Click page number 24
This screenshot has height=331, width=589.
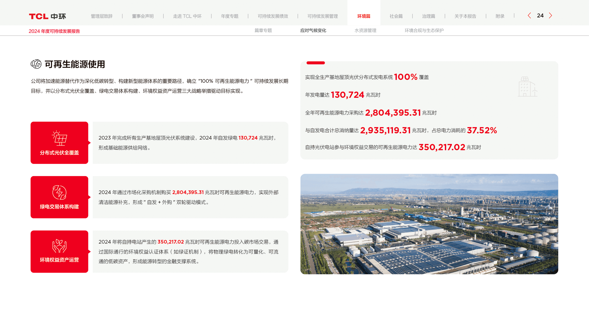540,16
